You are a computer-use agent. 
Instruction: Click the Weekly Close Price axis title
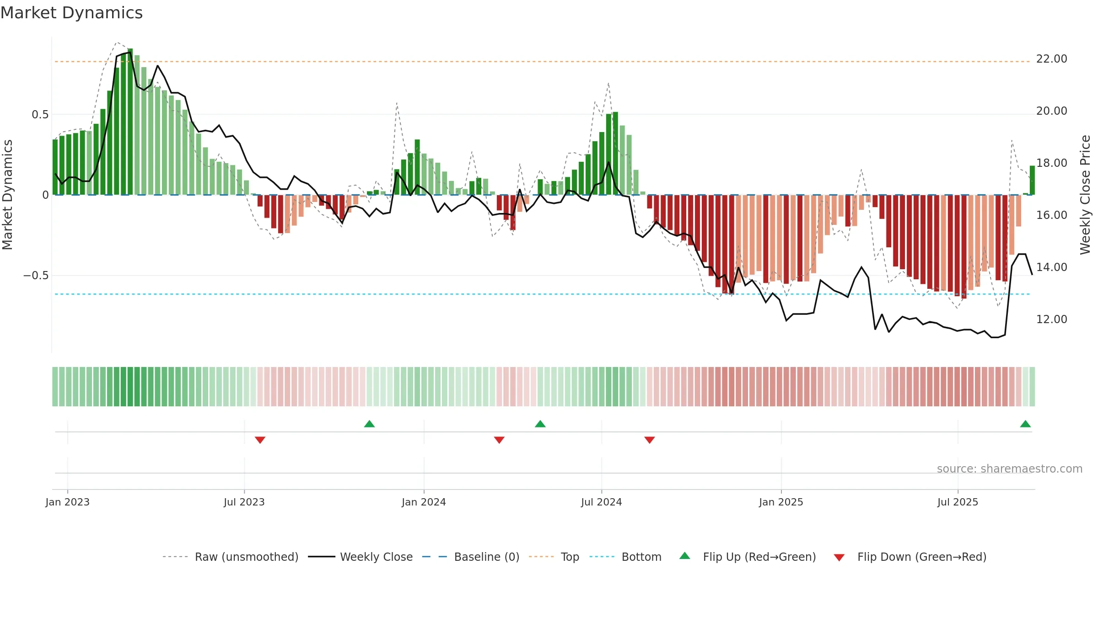(1085, 195)
